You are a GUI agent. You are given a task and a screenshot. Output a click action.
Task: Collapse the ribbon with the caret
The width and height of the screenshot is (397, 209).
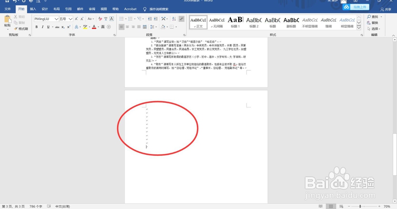[393, 35]
